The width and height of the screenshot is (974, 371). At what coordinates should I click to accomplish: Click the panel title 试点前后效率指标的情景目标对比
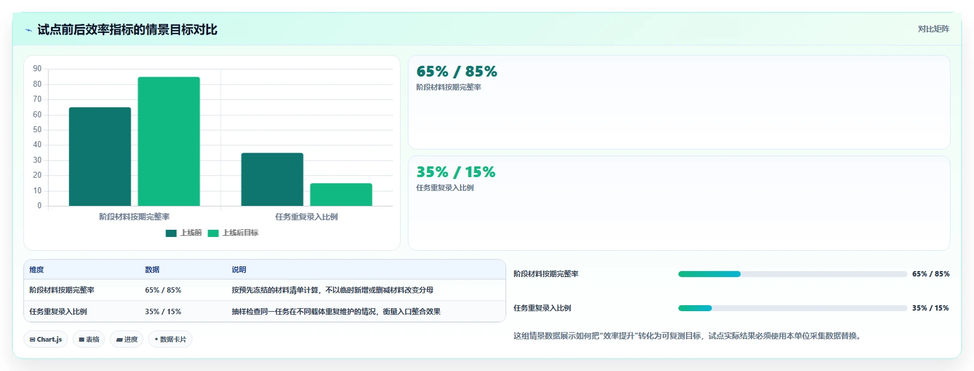pyautogui.click(x=127, y=30)
